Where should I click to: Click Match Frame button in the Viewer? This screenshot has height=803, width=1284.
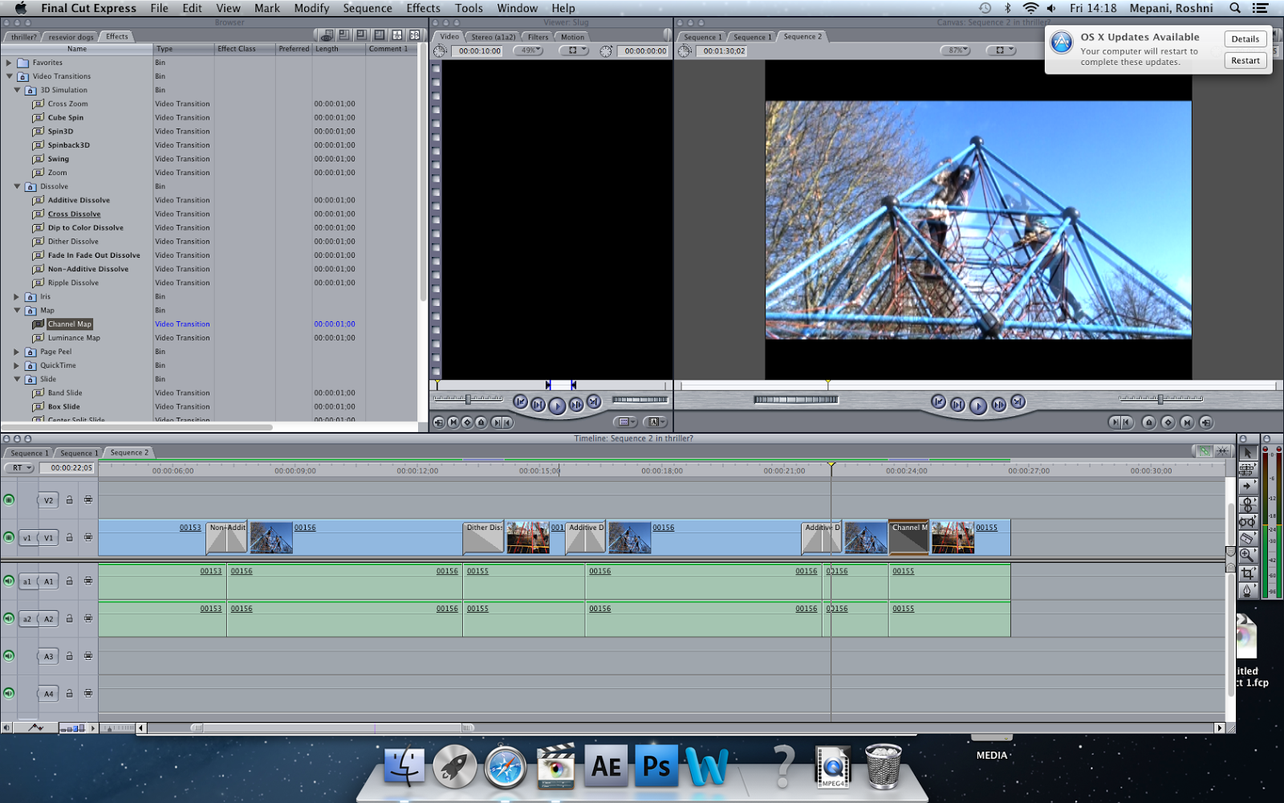(x=438, y=422)
